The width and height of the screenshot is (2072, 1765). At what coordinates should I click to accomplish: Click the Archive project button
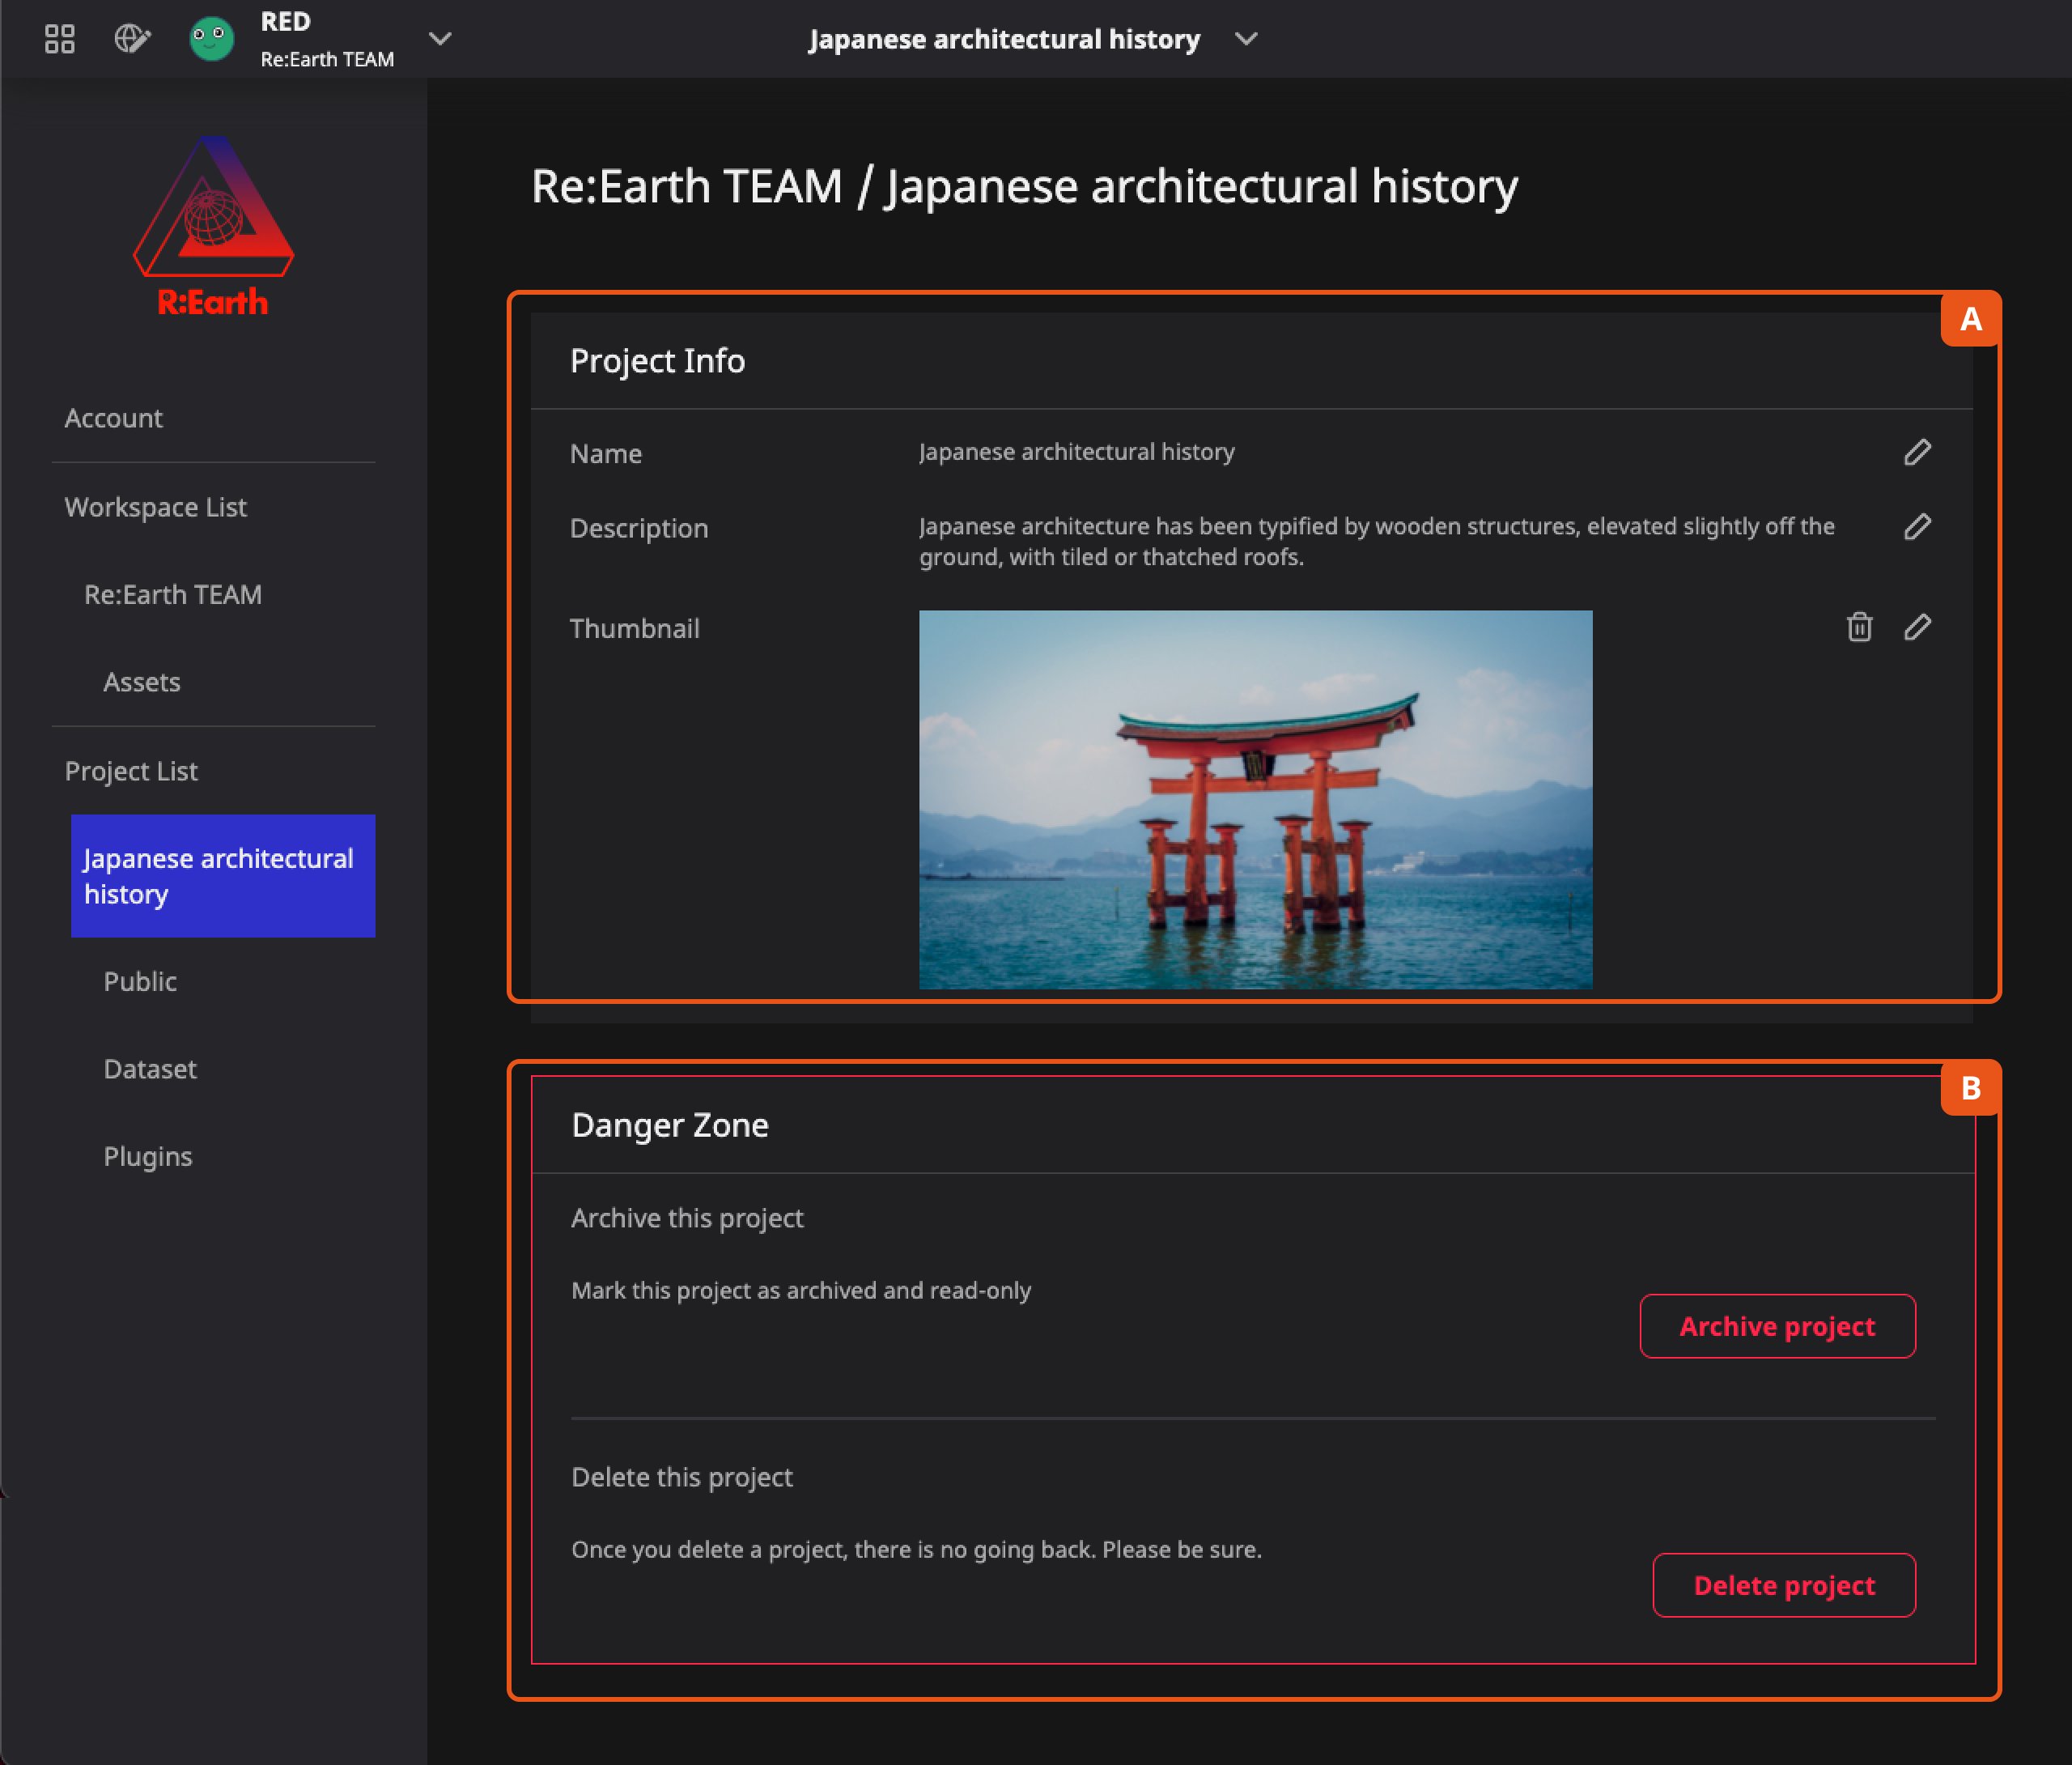[x=1774, y=1325]
